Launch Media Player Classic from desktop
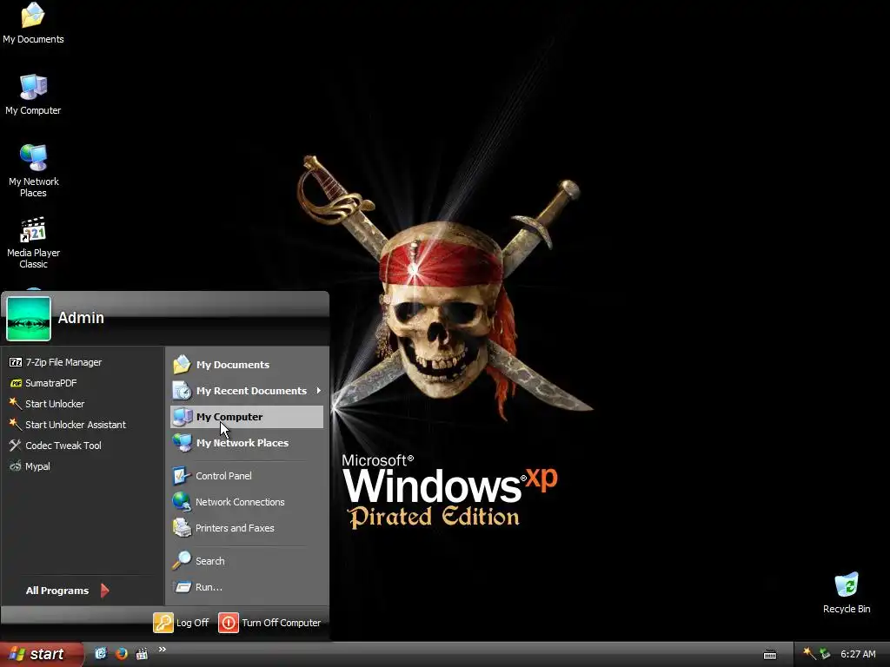Viewport: 890px width, 667px height. coord(33,242)
